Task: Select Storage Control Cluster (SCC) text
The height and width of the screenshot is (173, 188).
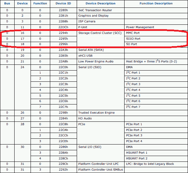Action: [100, 33]
